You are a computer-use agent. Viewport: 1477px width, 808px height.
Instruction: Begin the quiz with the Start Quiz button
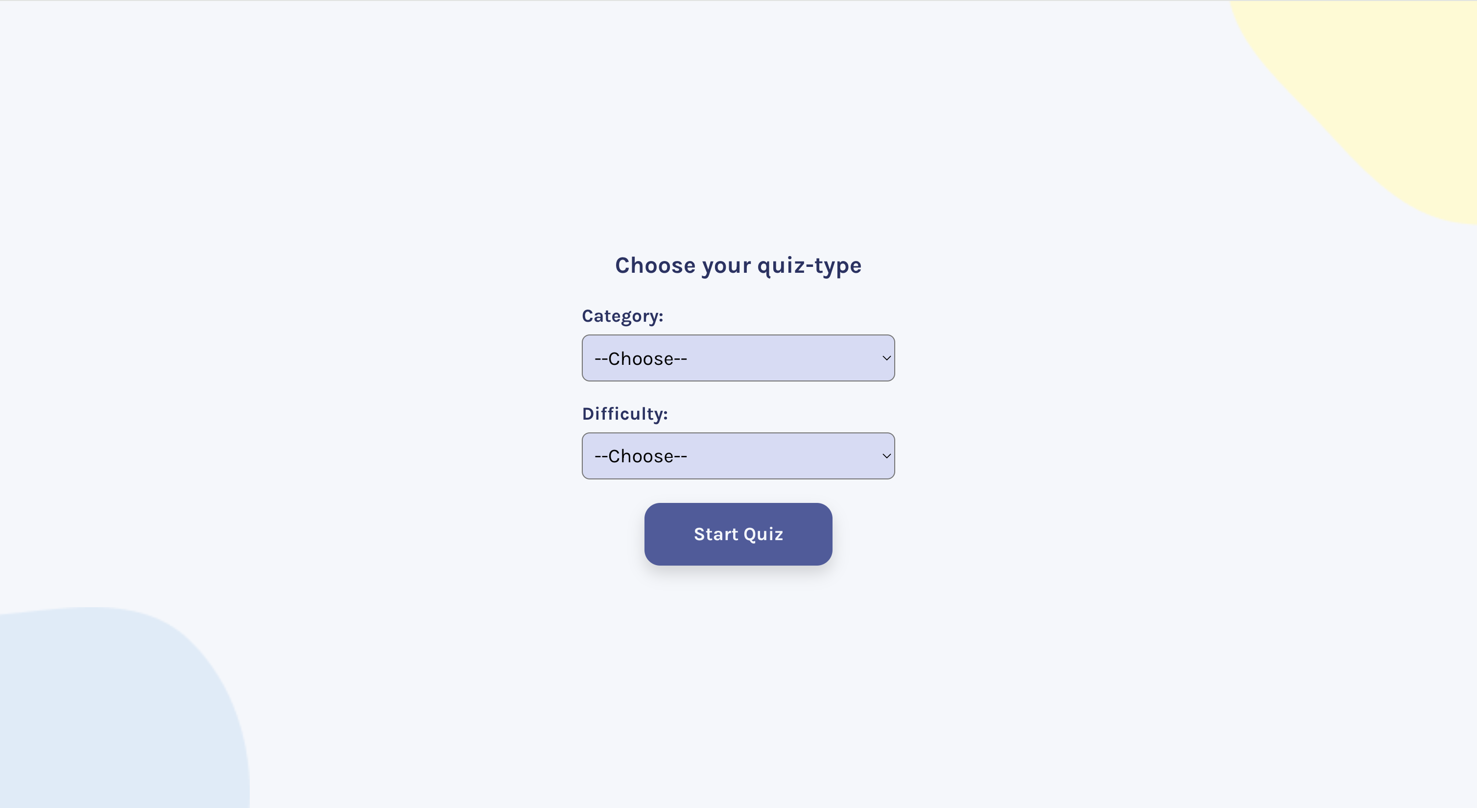point(738,534)
